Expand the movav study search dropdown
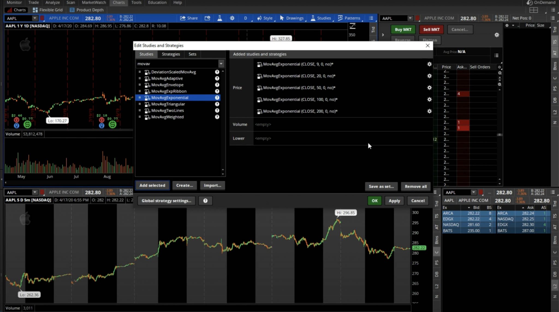This screenshot has width=559, height=312. tap(221, 64)
